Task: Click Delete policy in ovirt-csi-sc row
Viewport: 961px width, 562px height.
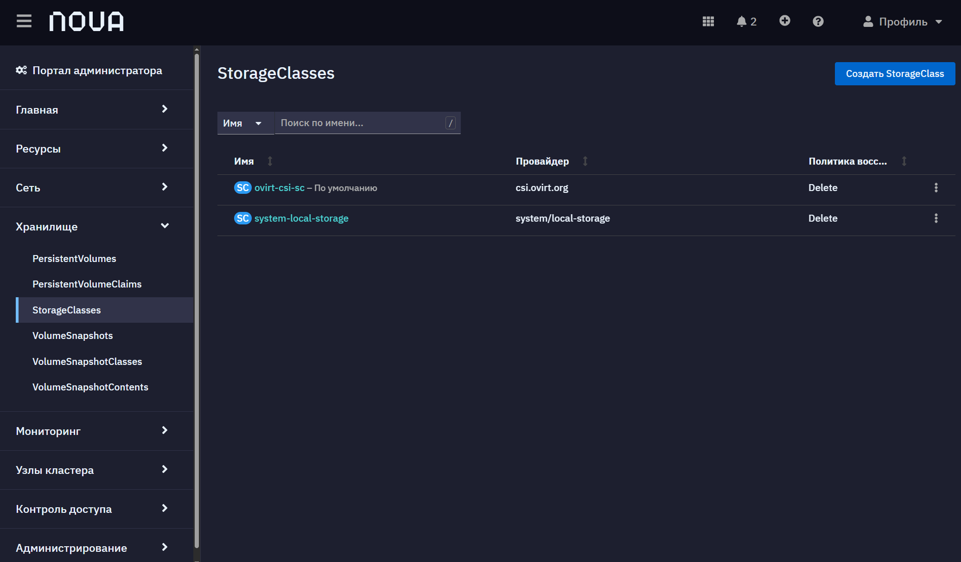Action: pyautogui.click(x=823, y=188)
